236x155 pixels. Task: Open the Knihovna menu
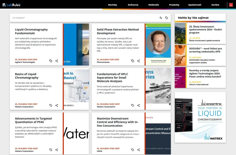(x=133, y=5)
